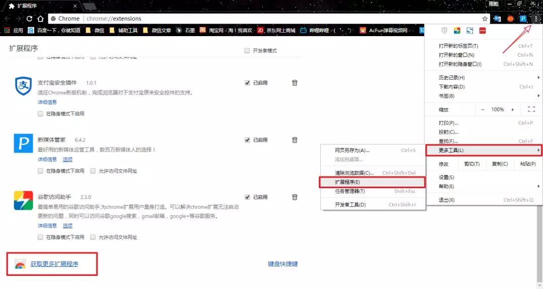Screen dimensions: 543x289
Task: Uncheck 已启用 for 支付宝安全插件
Action: coord(247,83)
